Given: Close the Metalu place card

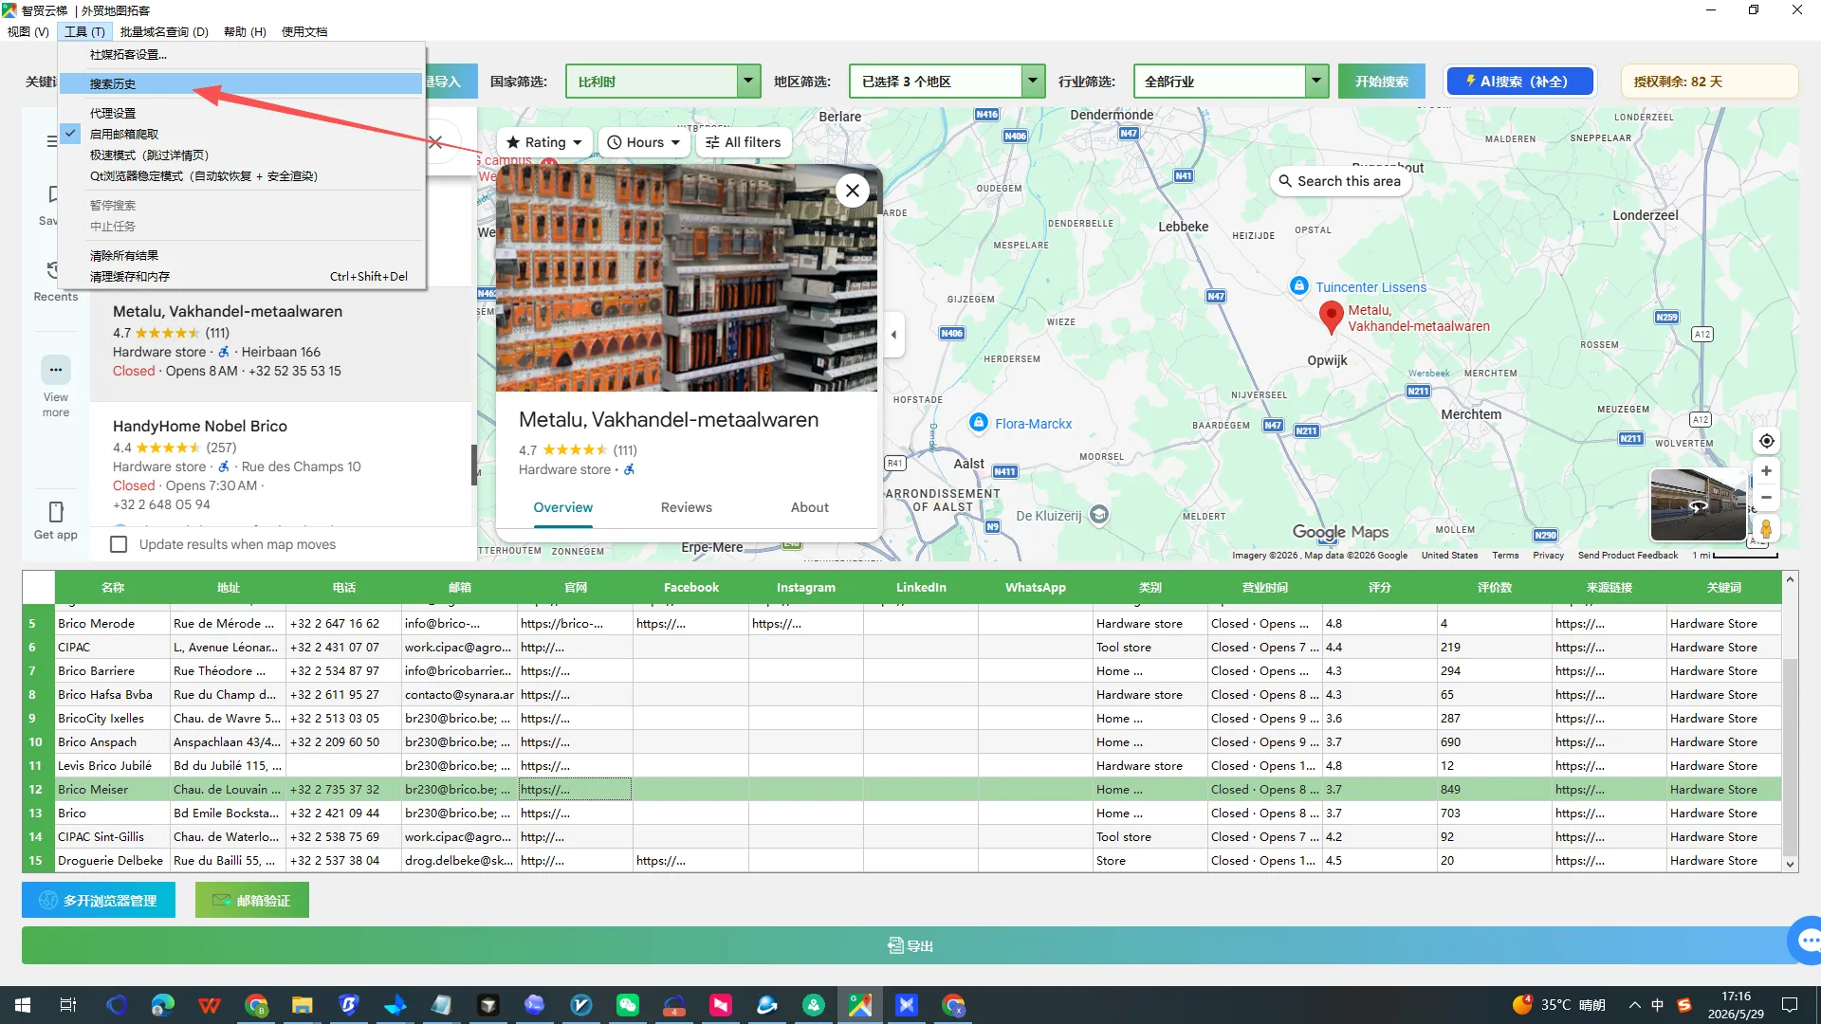Looking at the screenshot, I should point(852,191).
